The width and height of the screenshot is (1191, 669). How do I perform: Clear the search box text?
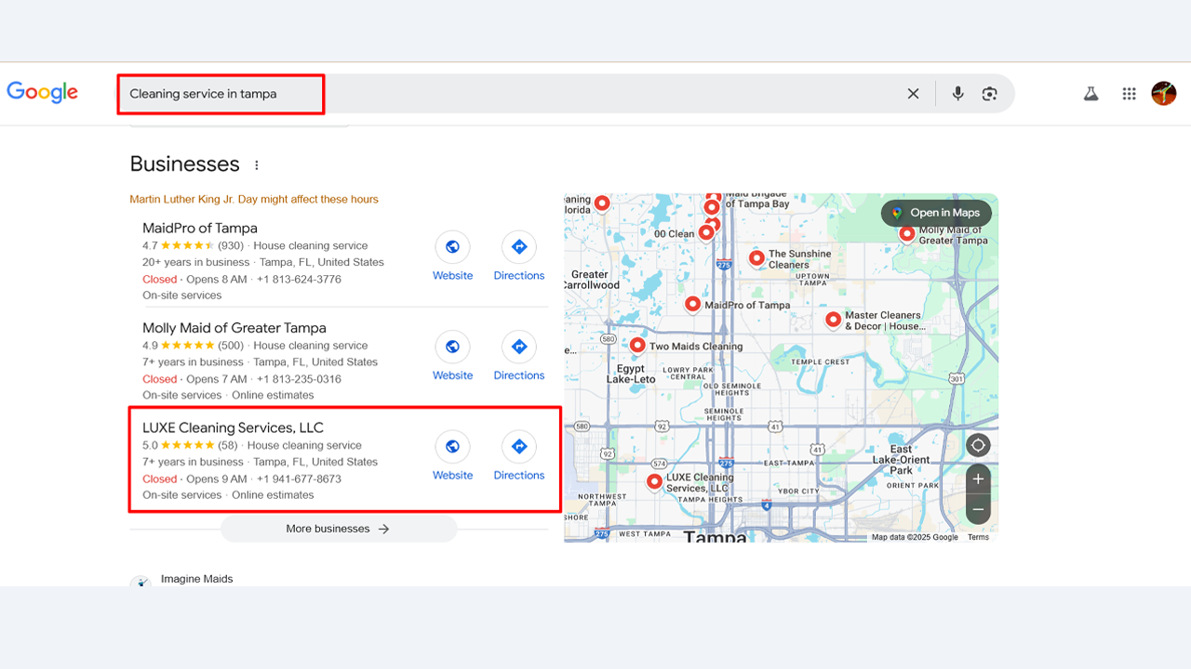coord(913,94)
